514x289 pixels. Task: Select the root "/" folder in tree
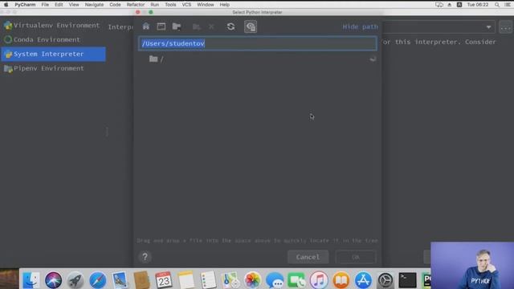(x=157, y=59)
